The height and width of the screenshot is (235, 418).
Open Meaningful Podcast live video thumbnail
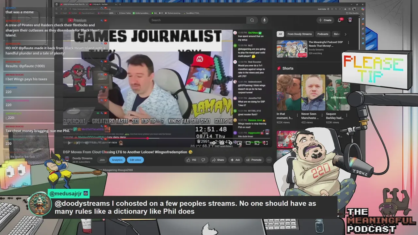tap(292, 49)
